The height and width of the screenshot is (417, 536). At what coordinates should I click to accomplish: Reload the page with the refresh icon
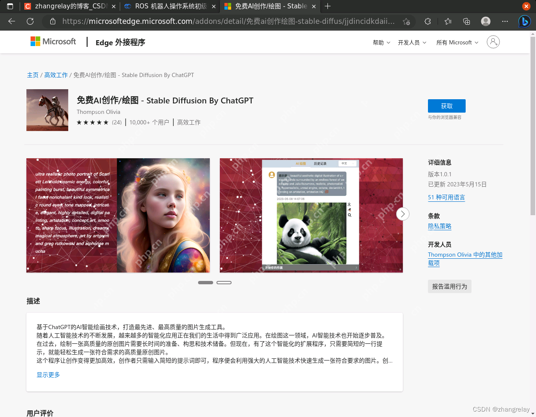pyautogui.click(x=30, y=21)
